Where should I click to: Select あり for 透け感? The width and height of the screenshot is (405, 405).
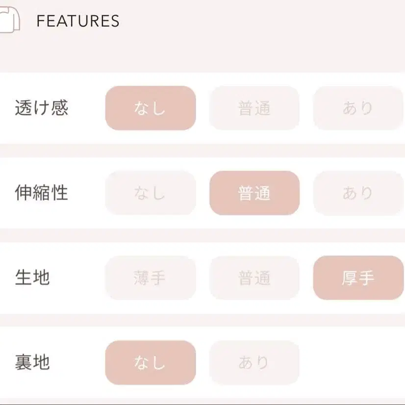358,108
